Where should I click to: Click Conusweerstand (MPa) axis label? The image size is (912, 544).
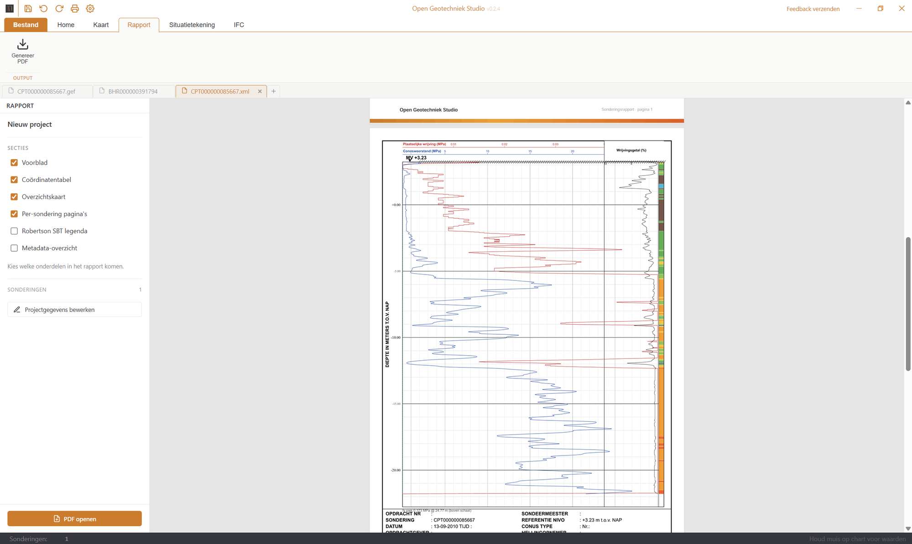(422, 151)
